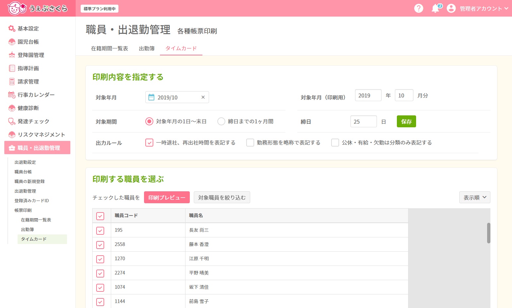Viewport: 512px width, 308px height.
Task: Click the print year field 2019
Action: [x=368, y=95]
